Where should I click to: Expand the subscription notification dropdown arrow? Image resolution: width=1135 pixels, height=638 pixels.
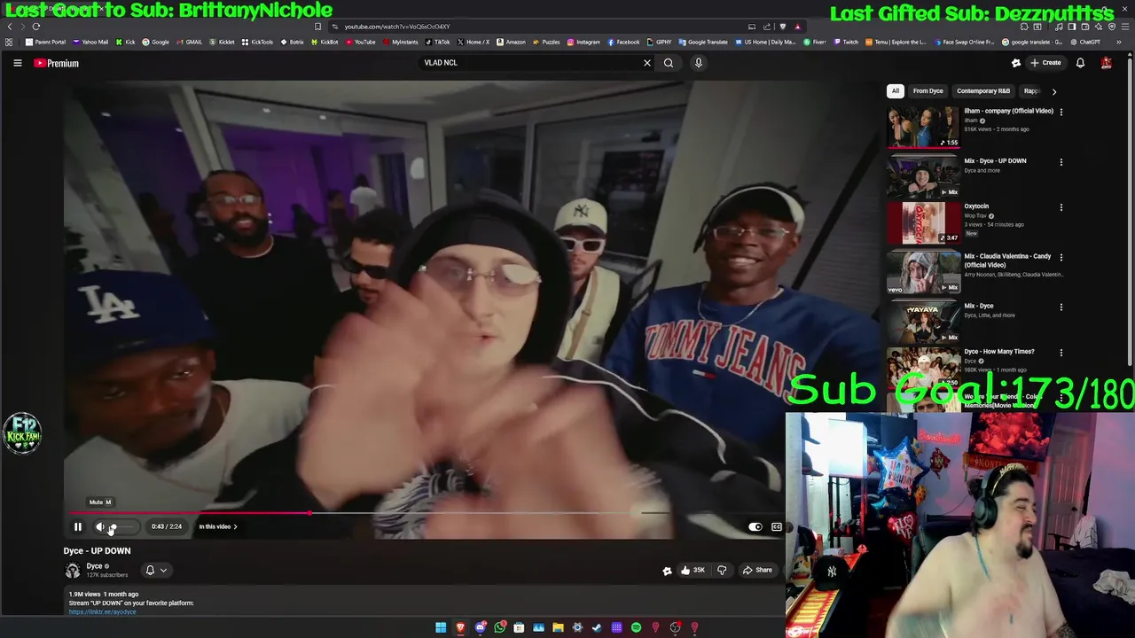tap(163, 570)
